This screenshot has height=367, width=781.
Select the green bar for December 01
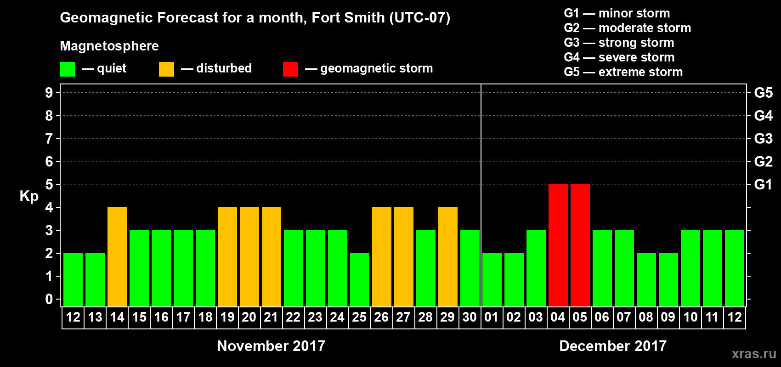492,280
